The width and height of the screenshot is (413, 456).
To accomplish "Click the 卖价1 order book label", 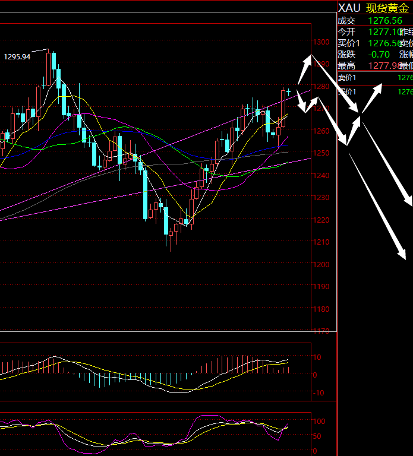I will (x=347, y=78).
